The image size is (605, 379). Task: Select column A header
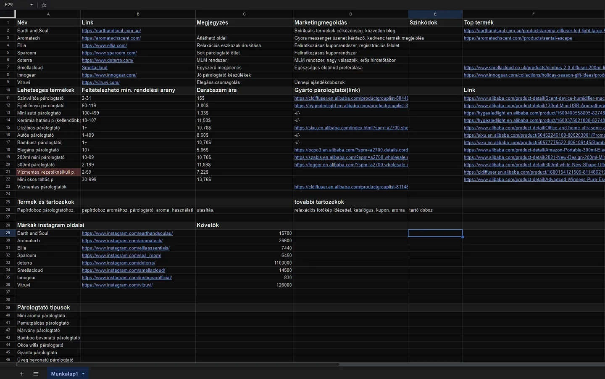pos(48,14)
